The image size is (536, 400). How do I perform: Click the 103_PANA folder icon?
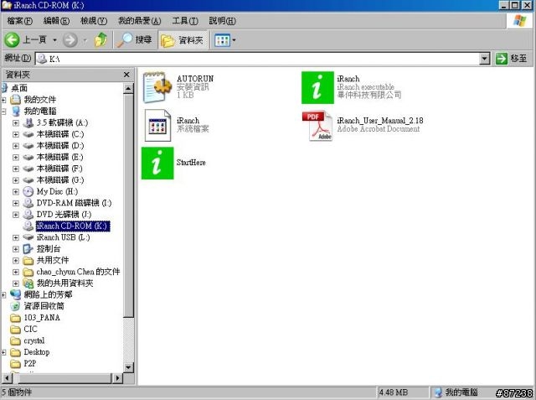coord(15,318)
